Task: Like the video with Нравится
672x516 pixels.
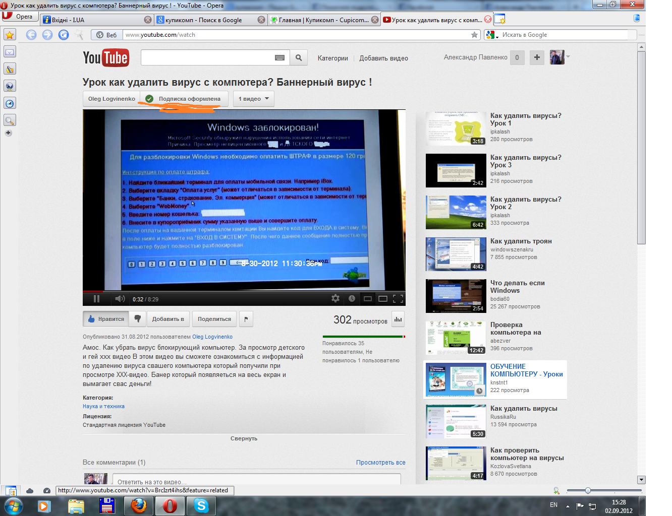Action: pyautogui.click(x=106, y=319)
